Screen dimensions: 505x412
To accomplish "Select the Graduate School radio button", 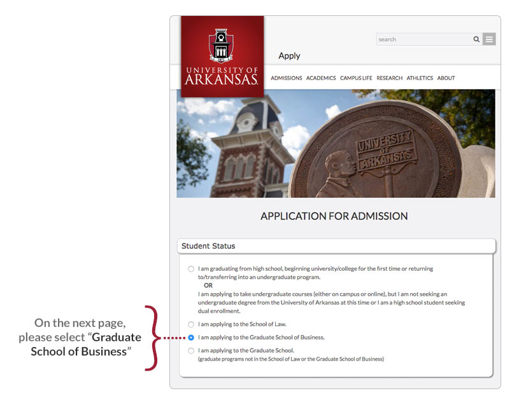I will pos(191,350).
